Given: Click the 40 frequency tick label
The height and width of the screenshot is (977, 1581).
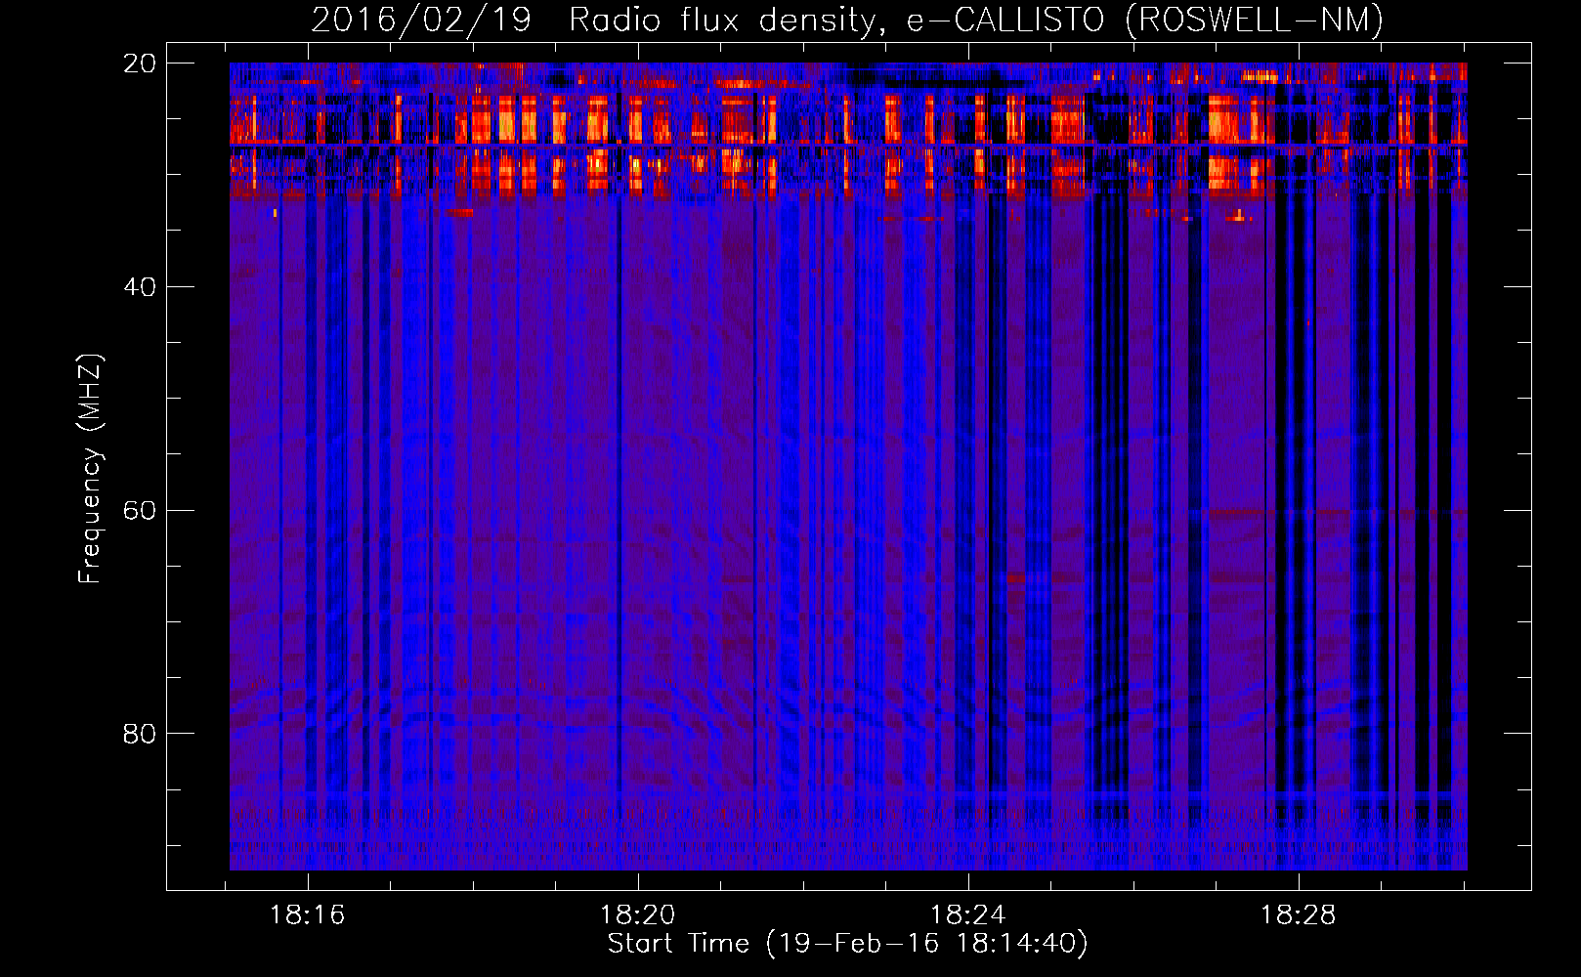Looking at the screenshot, I should click(x=140, y=287).
